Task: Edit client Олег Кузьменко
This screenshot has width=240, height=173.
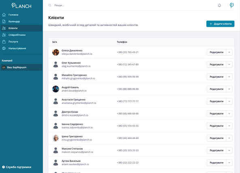Action: pos(216,64)
